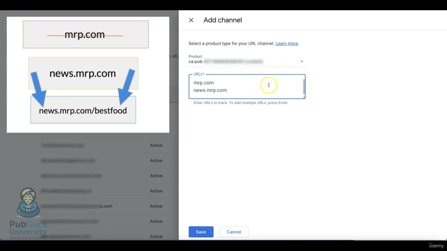Image resolution: width=447 pixels, height=251 pixels.
Task: Click the news.mrp.com line in URLs
Action: [210, 90]
